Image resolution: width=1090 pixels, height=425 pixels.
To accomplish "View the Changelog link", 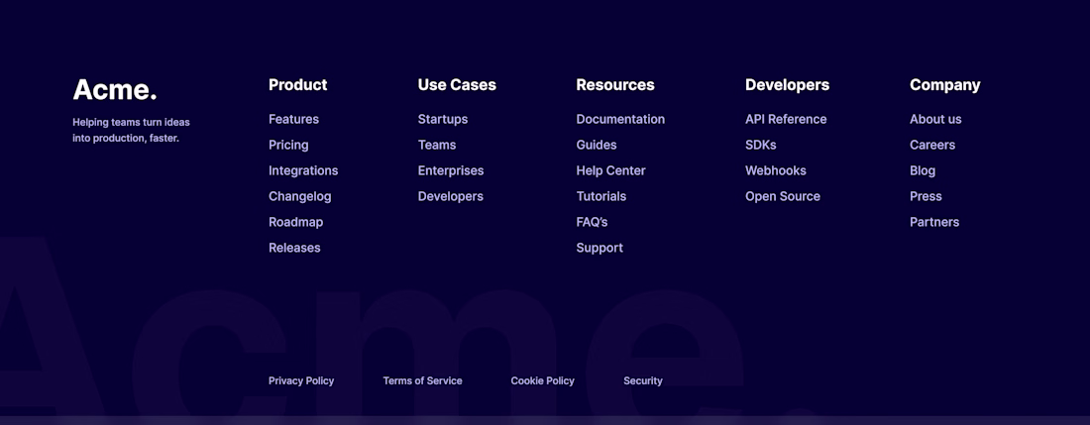I will [x=299, y=196].
